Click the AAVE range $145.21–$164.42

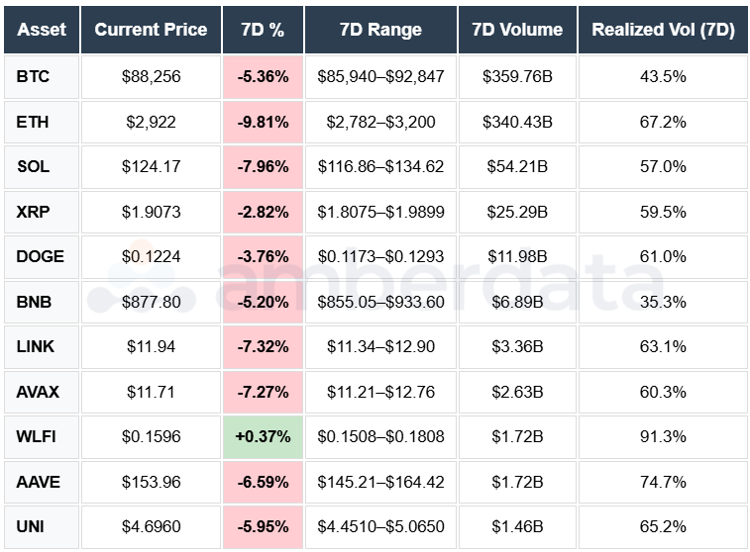[380, 482]
